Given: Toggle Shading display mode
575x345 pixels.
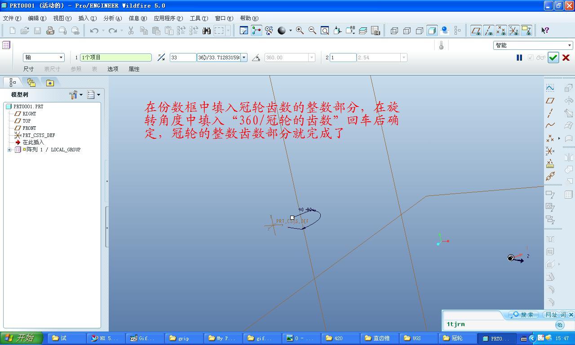Looking at the screenshot, I should point(432,31).
